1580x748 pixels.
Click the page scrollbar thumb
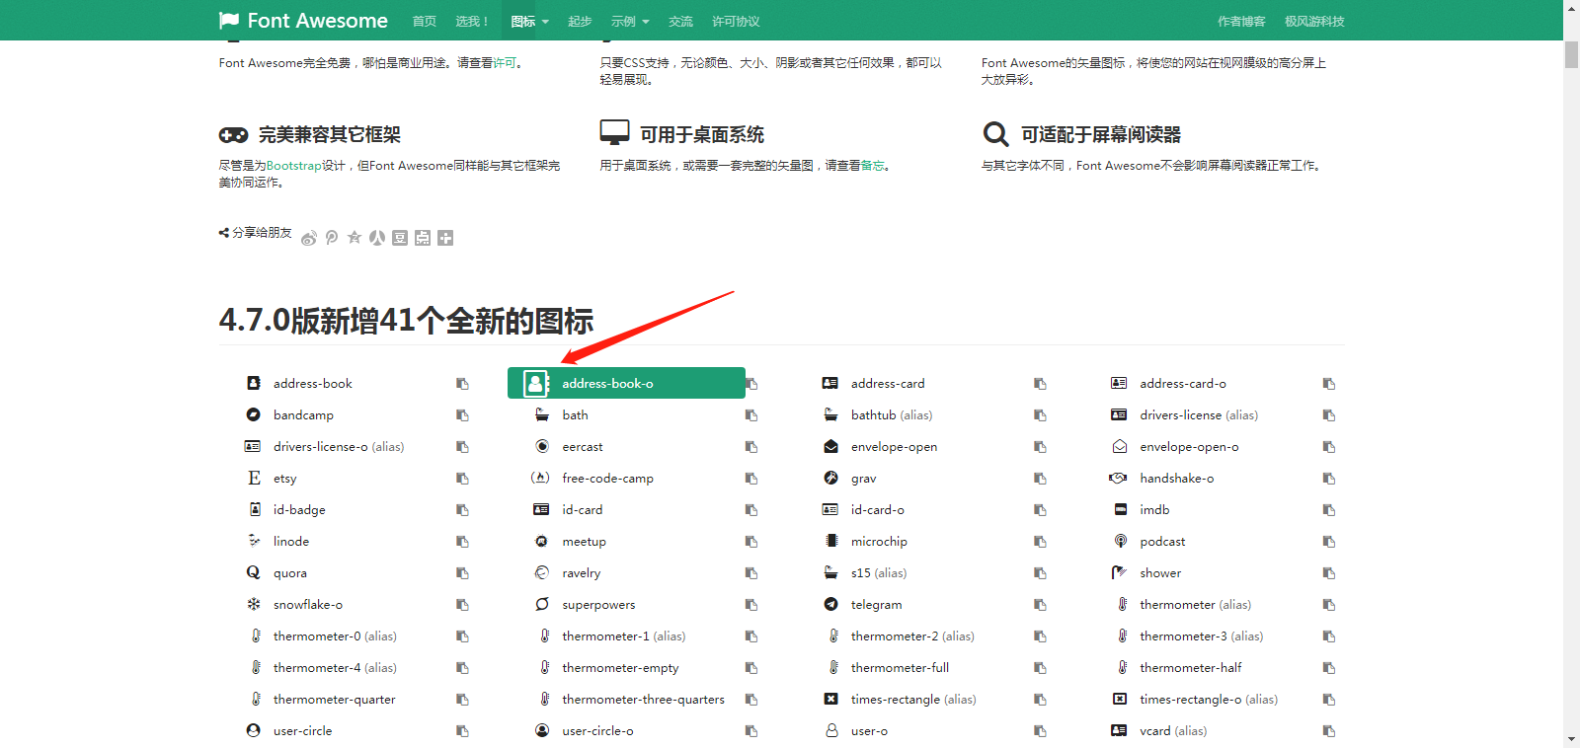tap(1571, 54)
